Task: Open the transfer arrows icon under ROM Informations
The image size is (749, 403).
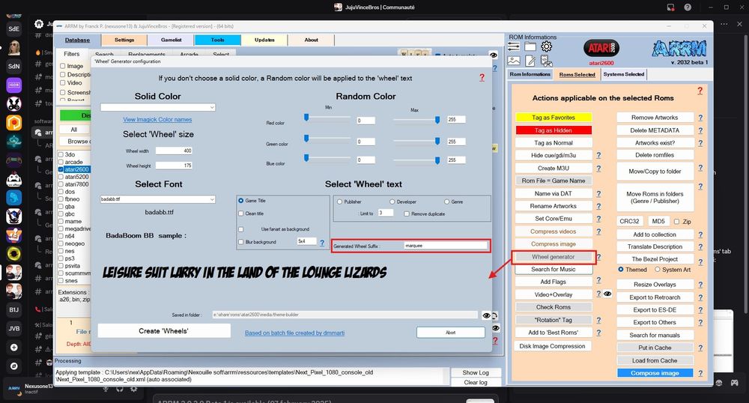Action: point(514,46)
